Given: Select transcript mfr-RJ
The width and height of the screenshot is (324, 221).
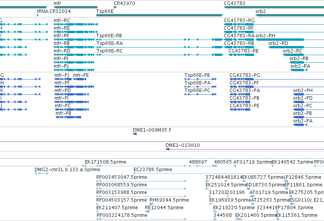Looking at the screenshot, I should pyautogui.click(x=74, y=70).
